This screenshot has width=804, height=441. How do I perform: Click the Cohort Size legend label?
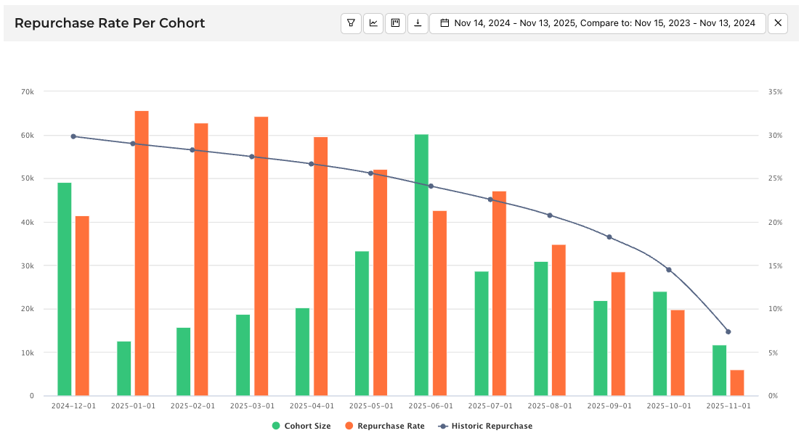(308, 426)
